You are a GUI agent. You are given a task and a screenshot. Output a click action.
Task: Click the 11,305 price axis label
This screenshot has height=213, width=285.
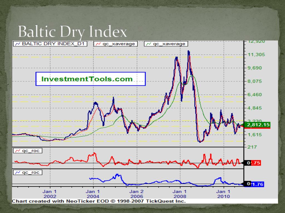coord(256,55)
